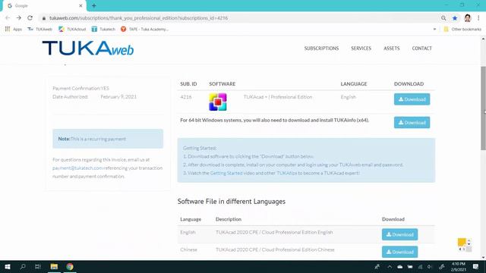Click the network tray icon

[420, 267]
